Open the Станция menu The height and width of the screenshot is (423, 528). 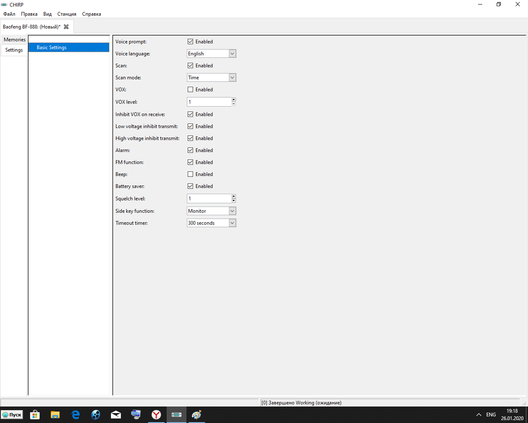[67, 14]
